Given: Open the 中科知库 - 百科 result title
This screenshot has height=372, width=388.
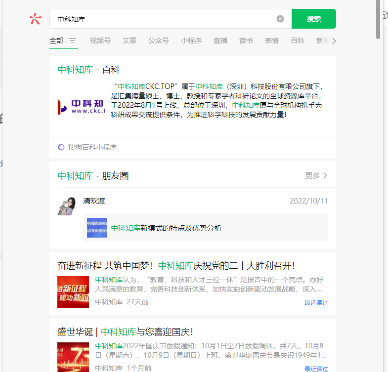Looking at the screenshot, I should [x=88, y=70].
